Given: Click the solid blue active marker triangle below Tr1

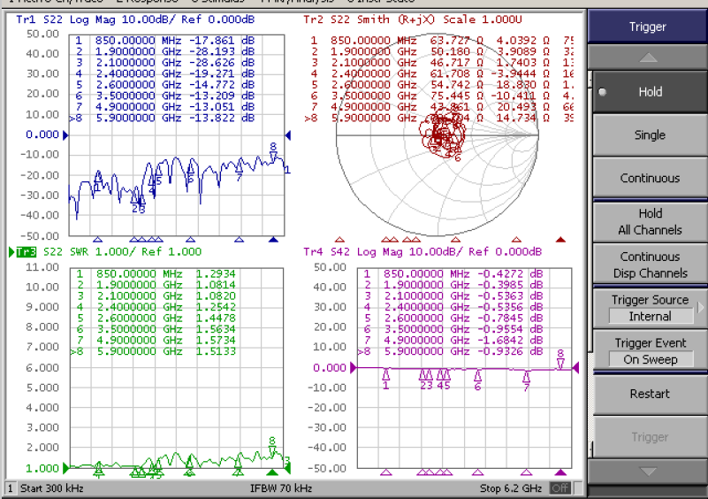Looking at the screenshot, I should pos(273,239).
